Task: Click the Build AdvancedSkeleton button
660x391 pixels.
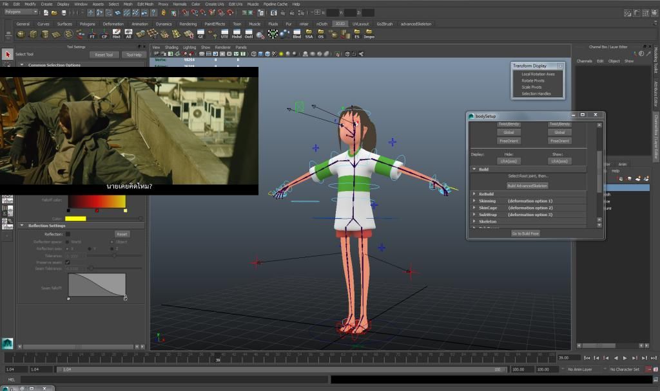Action: pos(527,185)
